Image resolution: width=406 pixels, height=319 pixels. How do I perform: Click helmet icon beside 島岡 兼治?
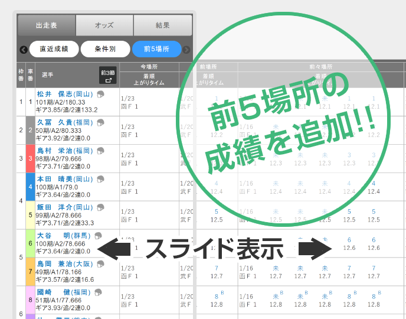100,264
